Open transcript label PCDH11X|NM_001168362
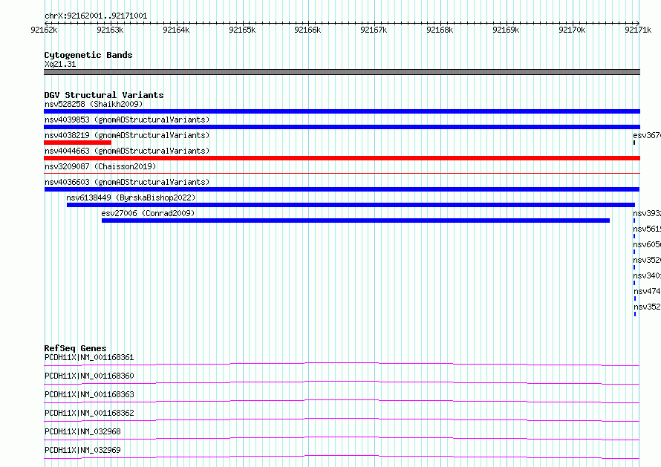The image size is (661, 467). tap(89, 413)
